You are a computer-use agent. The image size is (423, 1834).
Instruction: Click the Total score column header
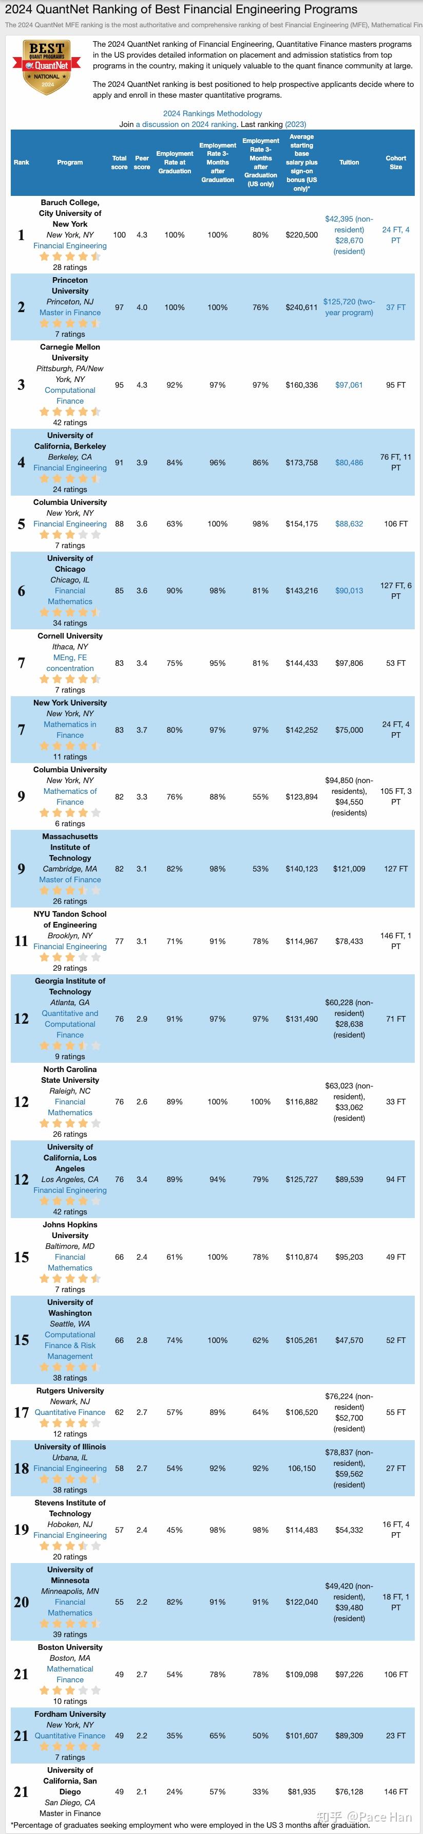tap(120, 163)
